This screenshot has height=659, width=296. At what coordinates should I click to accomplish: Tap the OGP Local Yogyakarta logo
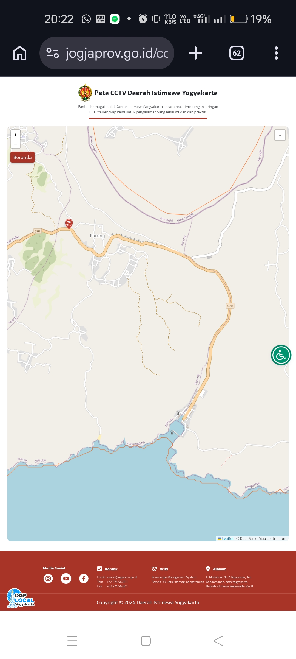21,598
